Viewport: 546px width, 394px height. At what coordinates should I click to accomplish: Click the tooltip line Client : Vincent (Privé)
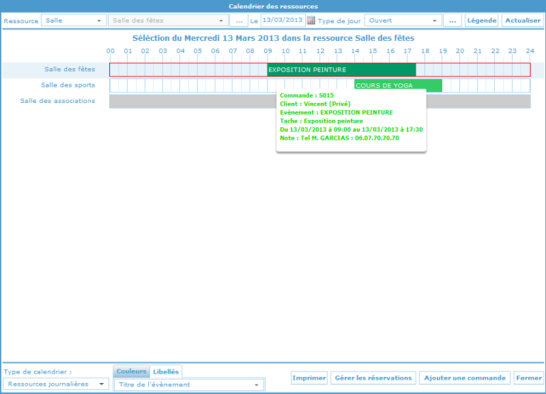315,104
